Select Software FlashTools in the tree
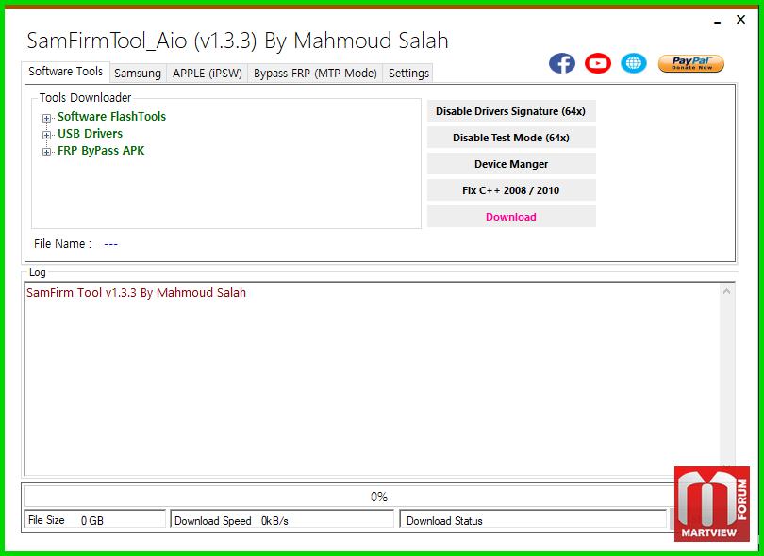764x556 pixels. [111, 117]
